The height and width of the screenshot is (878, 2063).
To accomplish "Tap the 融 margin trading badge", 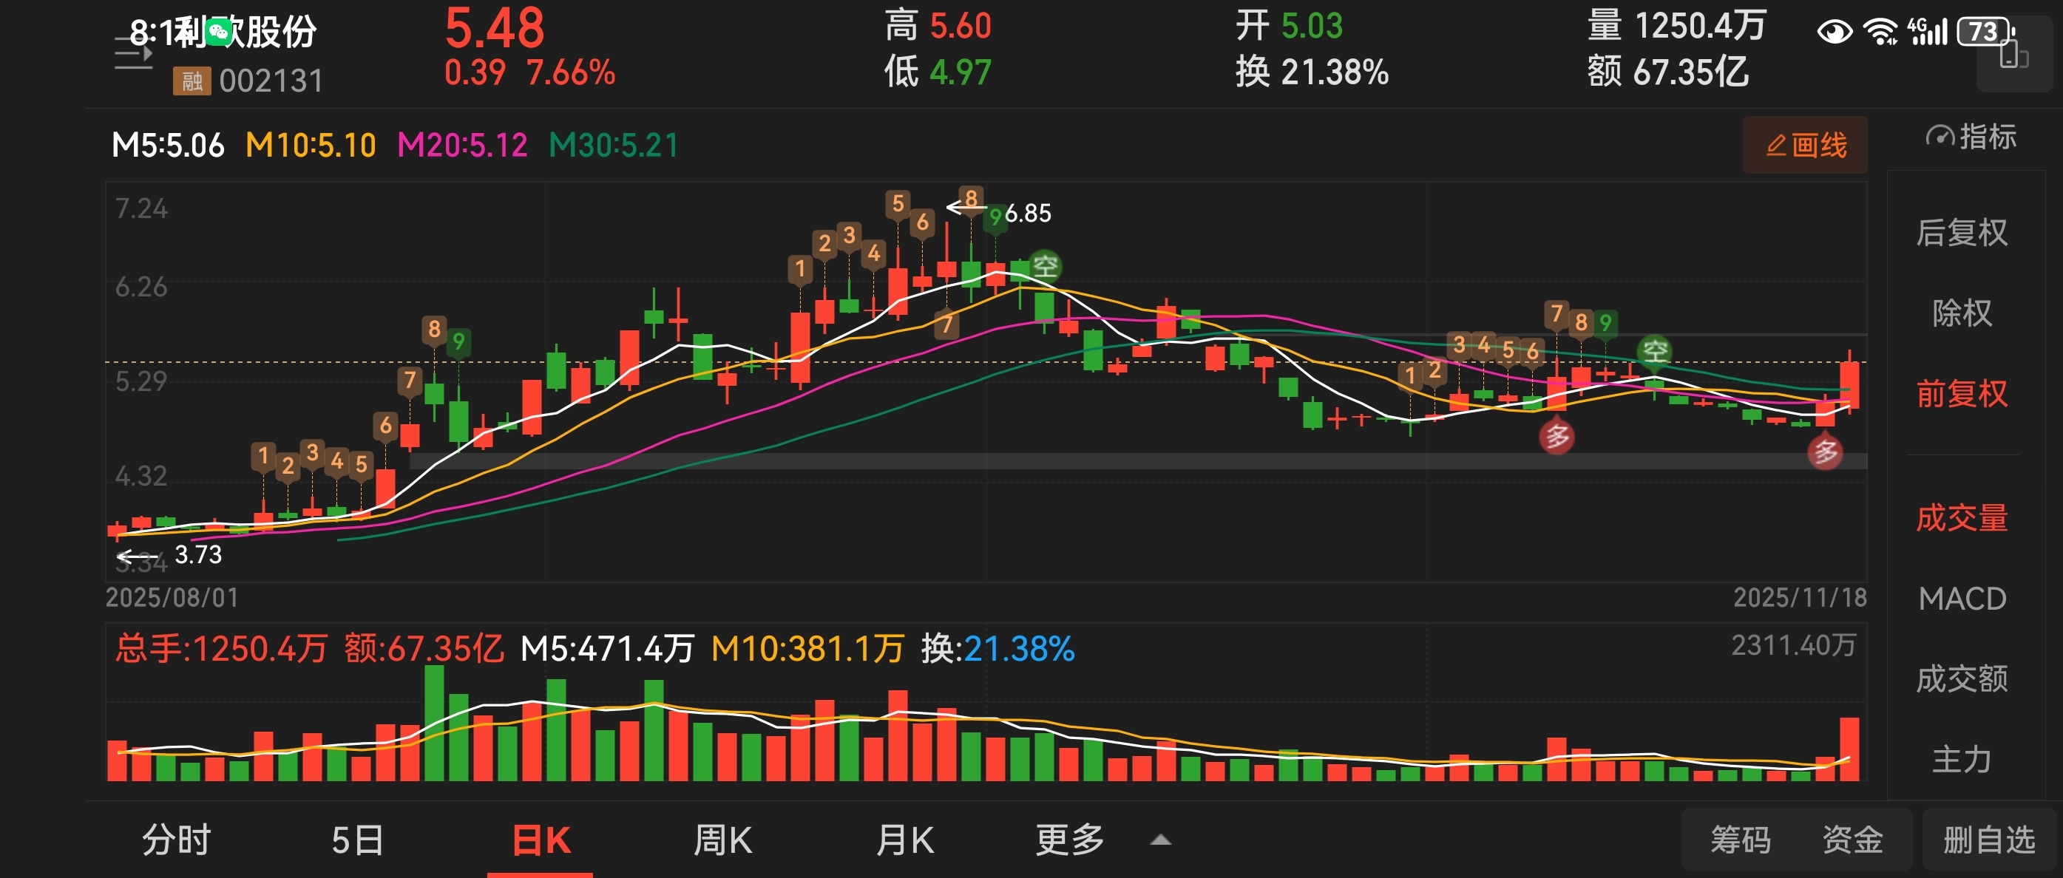I will tap(192, 81).
